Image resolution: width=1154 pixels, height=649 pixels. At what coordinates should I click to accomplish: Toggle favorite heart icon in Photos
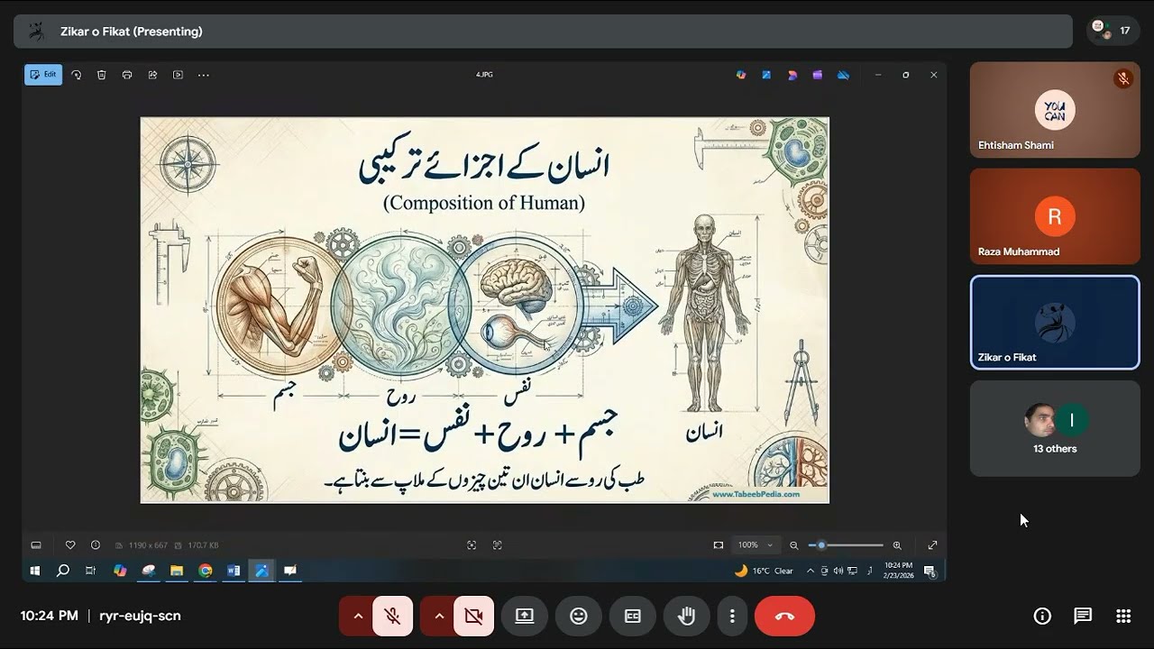point(70,545)
